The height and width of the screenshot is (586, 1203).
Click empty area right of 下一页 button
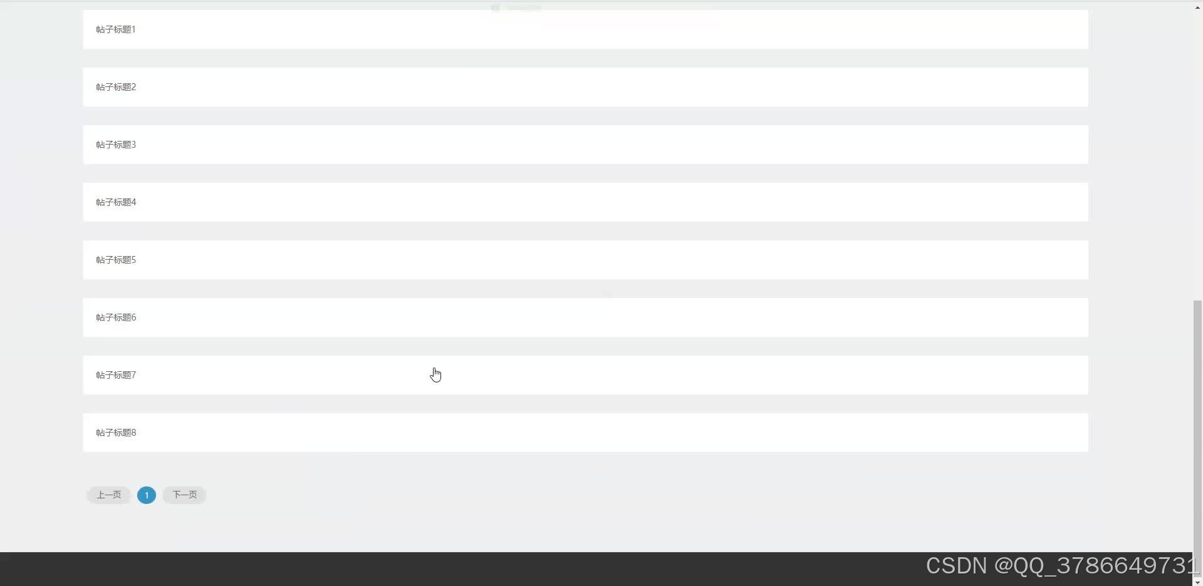(x=627, y=495)
